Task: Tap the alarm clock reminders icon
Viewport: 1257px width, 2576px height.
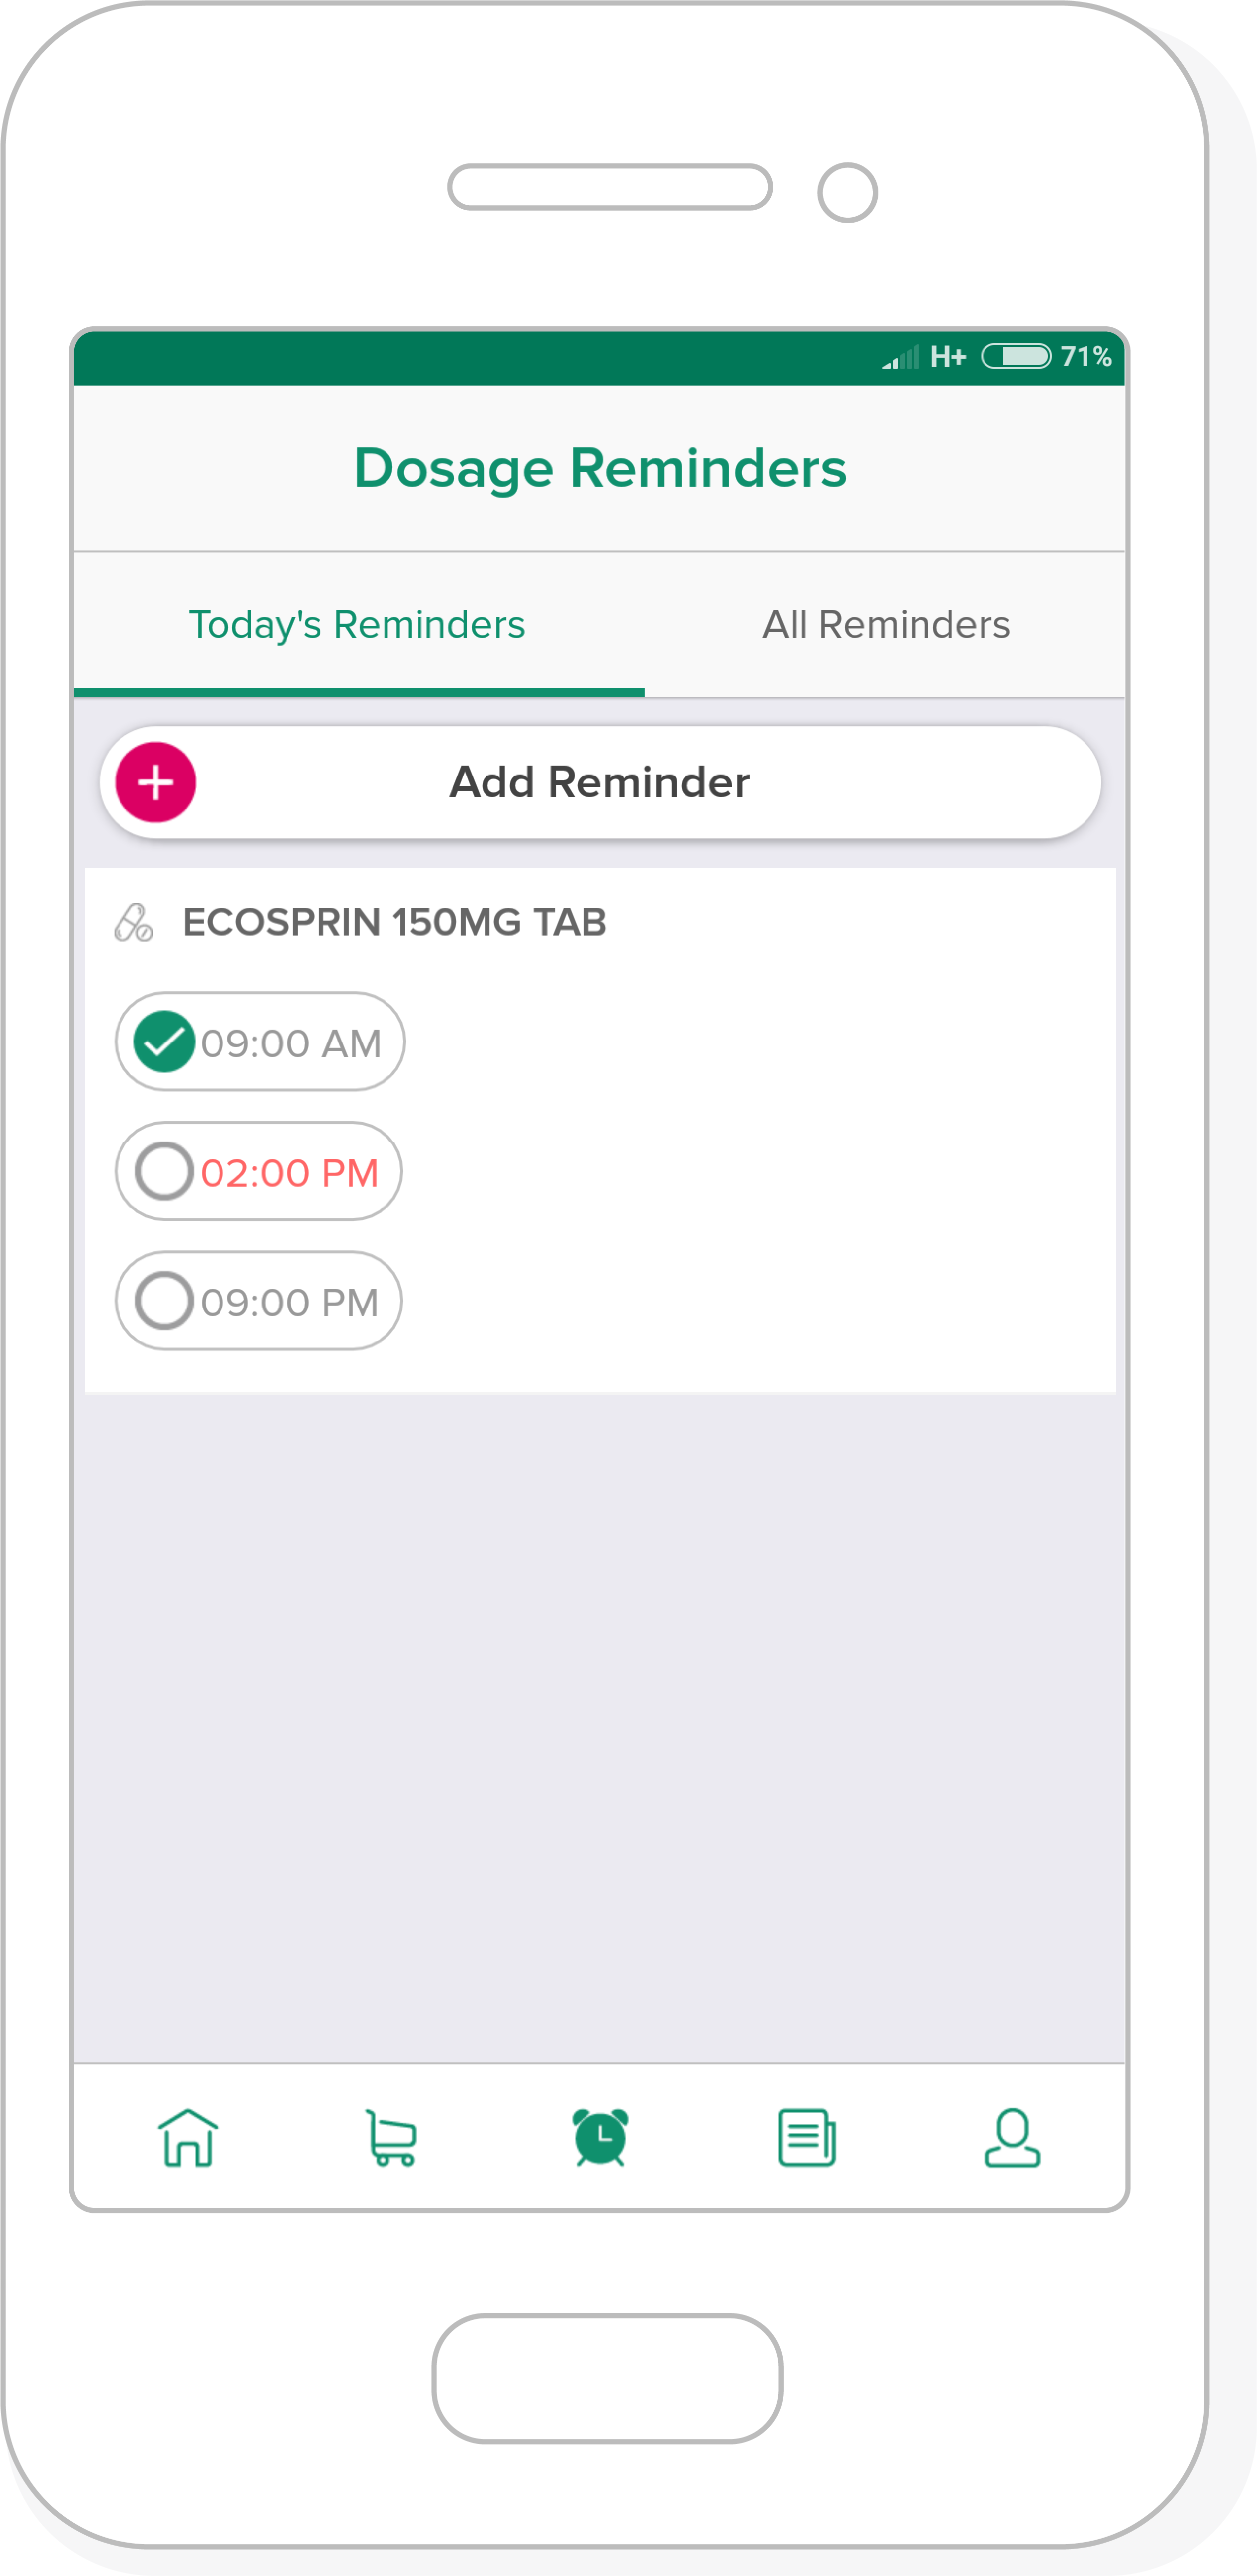Action: click(x=600, y=2137)
